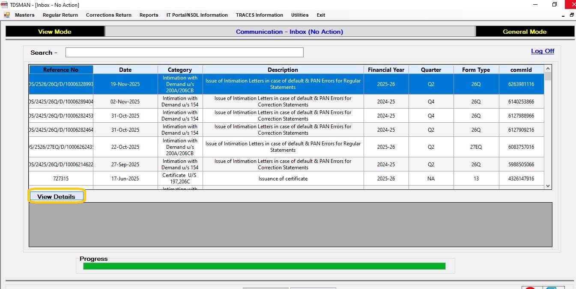Open the Utilities menu

(300, 15)
